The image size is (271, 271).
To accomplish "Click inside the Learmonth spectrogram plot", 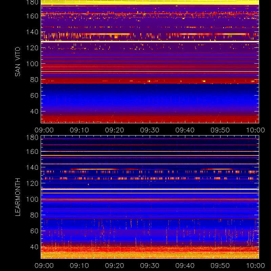I will tap(150, 197).
